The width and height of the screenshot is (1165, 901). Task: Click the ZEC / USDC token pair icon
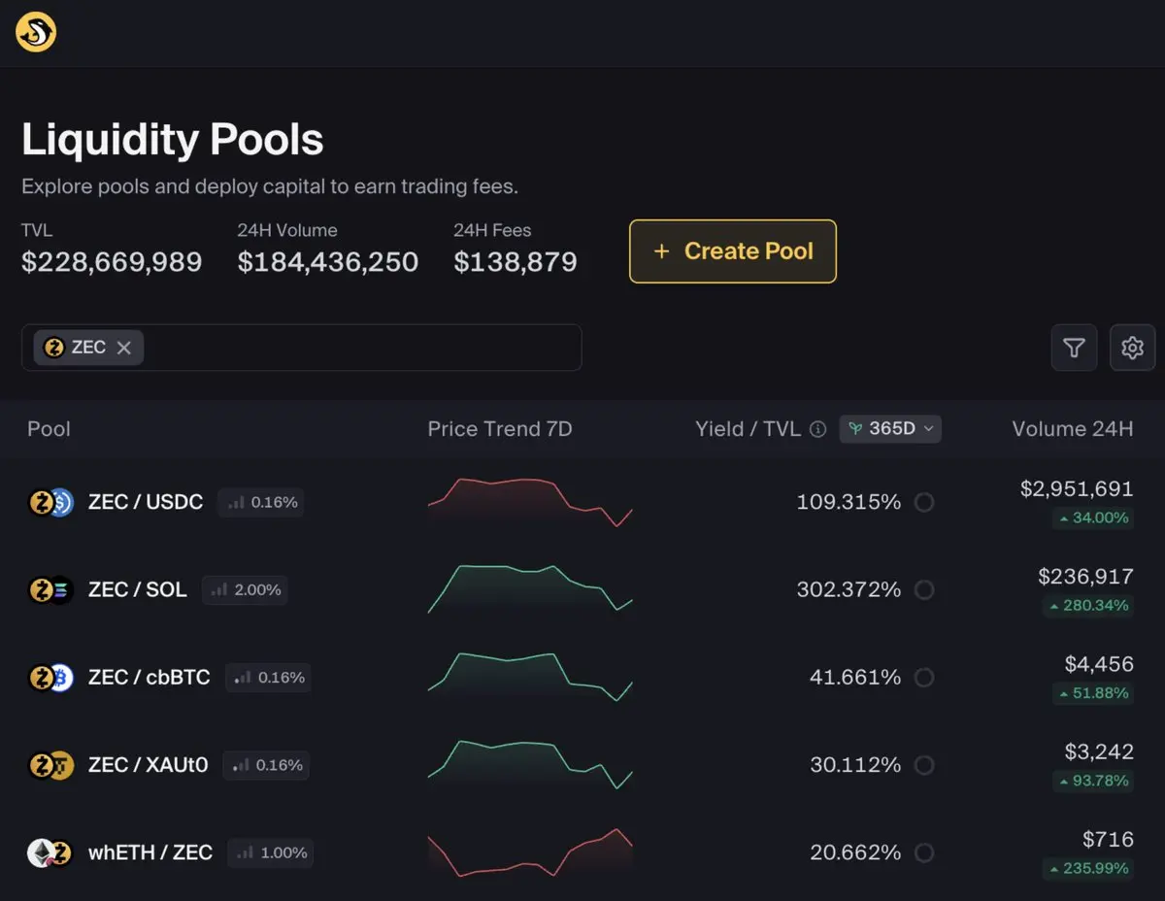click(50, 502)
